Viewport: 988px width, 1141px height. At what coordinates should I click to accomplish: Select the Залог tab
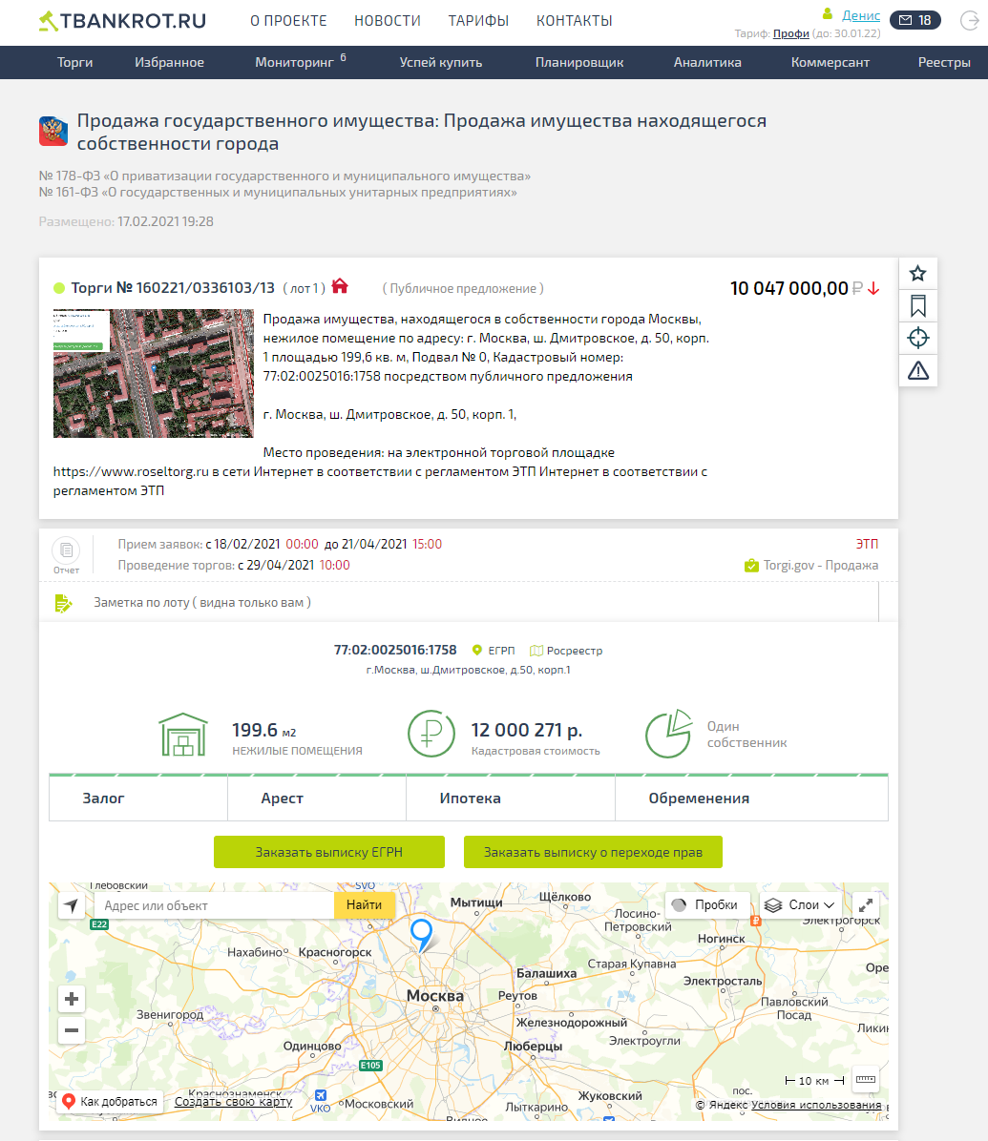click(138, 799)
